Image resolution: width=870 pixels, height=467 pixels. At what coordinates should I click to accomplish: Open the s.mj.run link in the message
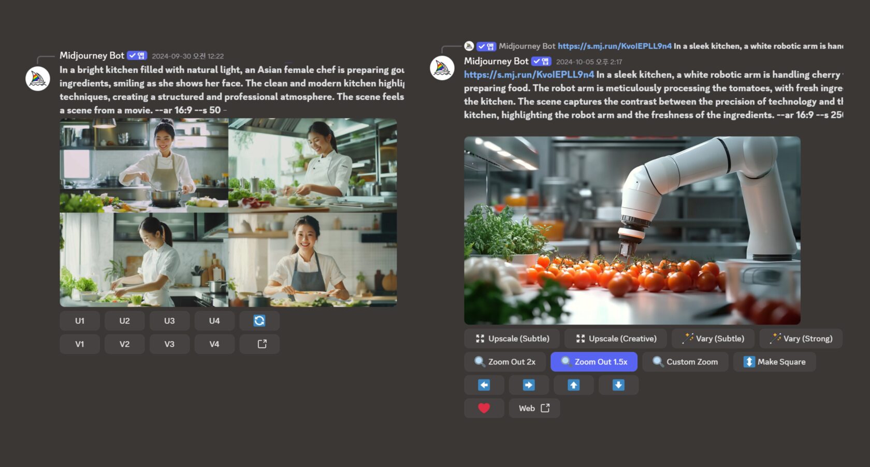tap(529, 75)
